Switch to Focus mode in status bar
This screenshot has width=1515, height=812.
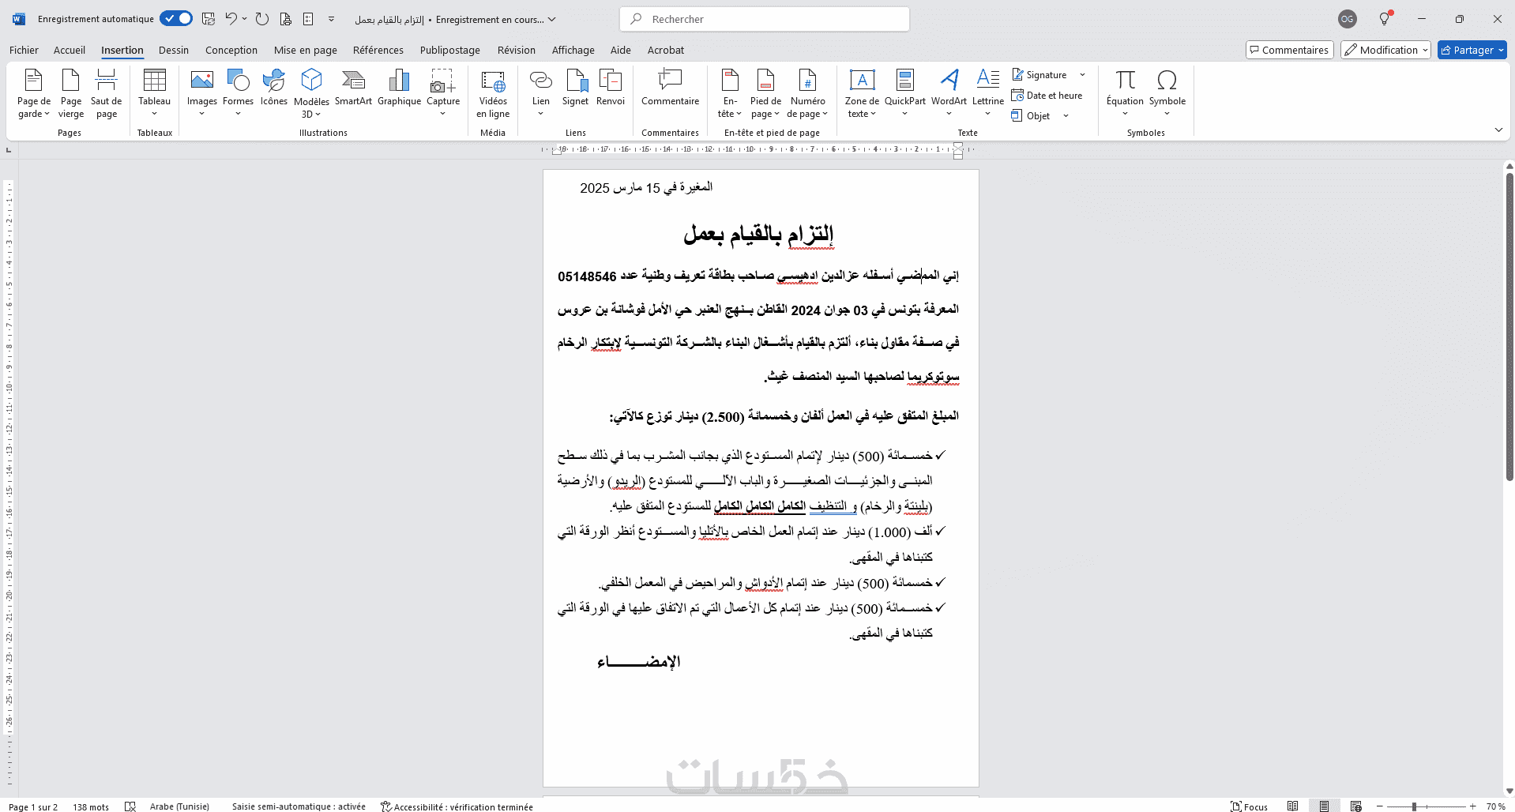pos(1250,806)
